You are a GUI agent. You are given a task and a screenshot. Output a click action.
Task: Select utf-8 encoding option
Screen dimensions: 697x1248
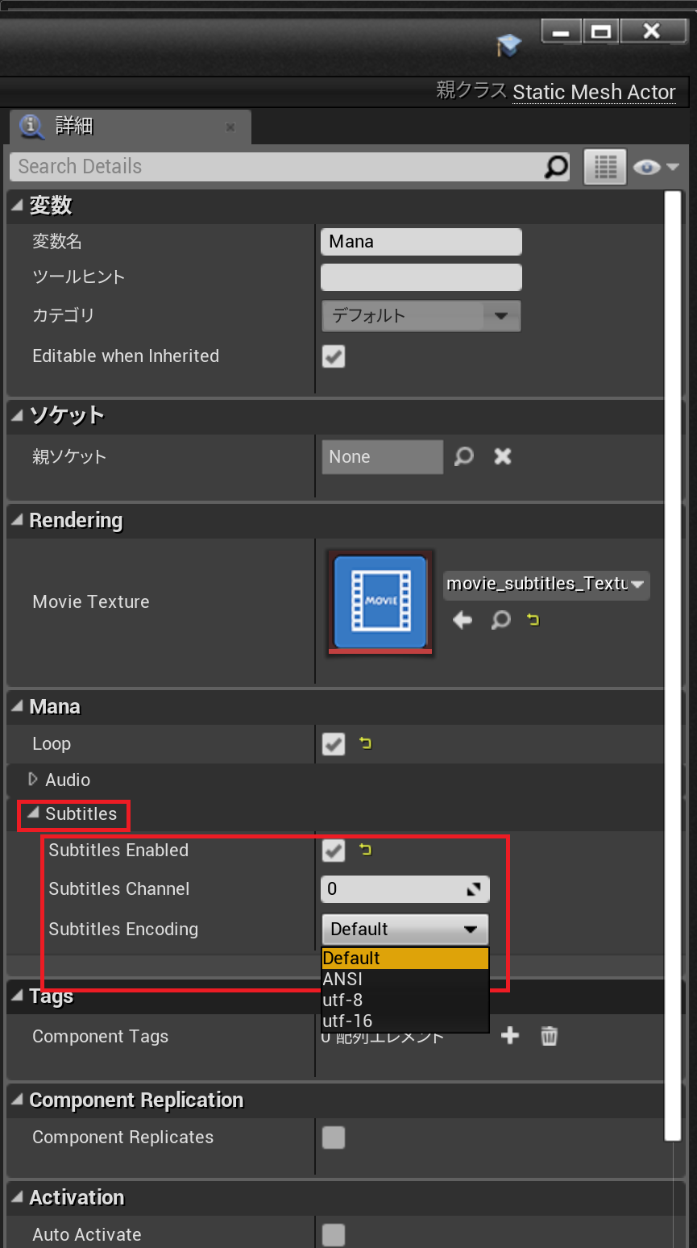pyautogui.click(x=405, y=1000)
